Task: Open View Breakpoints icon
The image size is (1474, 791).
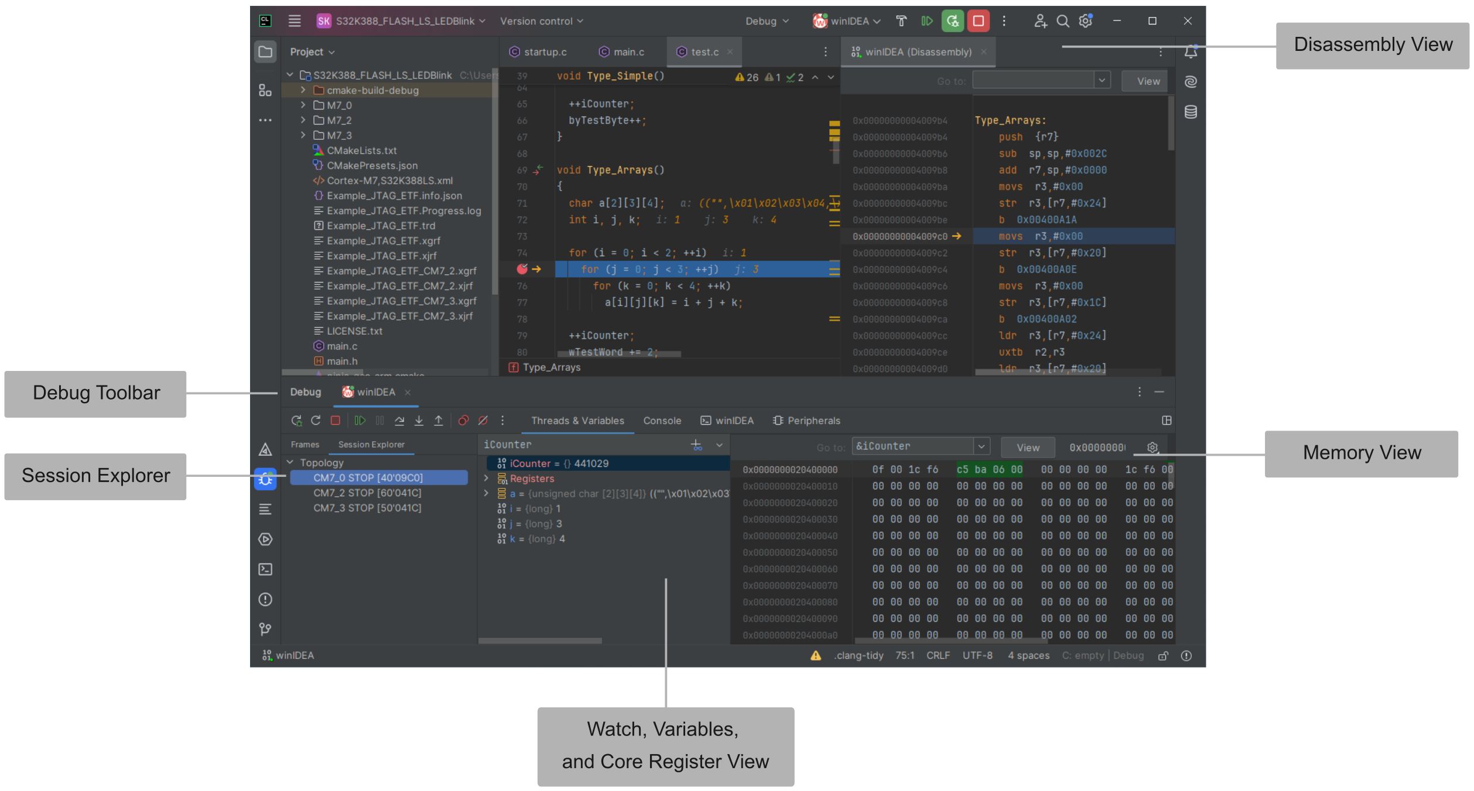Action: pyautogui.click(x=463, y=421)
